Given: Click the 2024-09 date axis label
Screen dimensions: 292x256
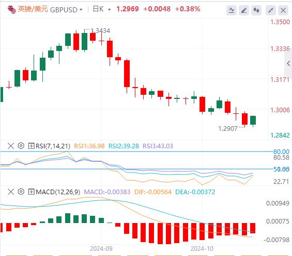Looking at the screenshot, I should tap(101, 249).
